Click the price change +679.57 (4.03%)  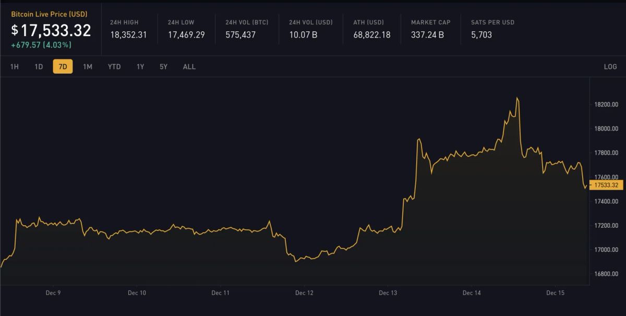pos(40,45)
